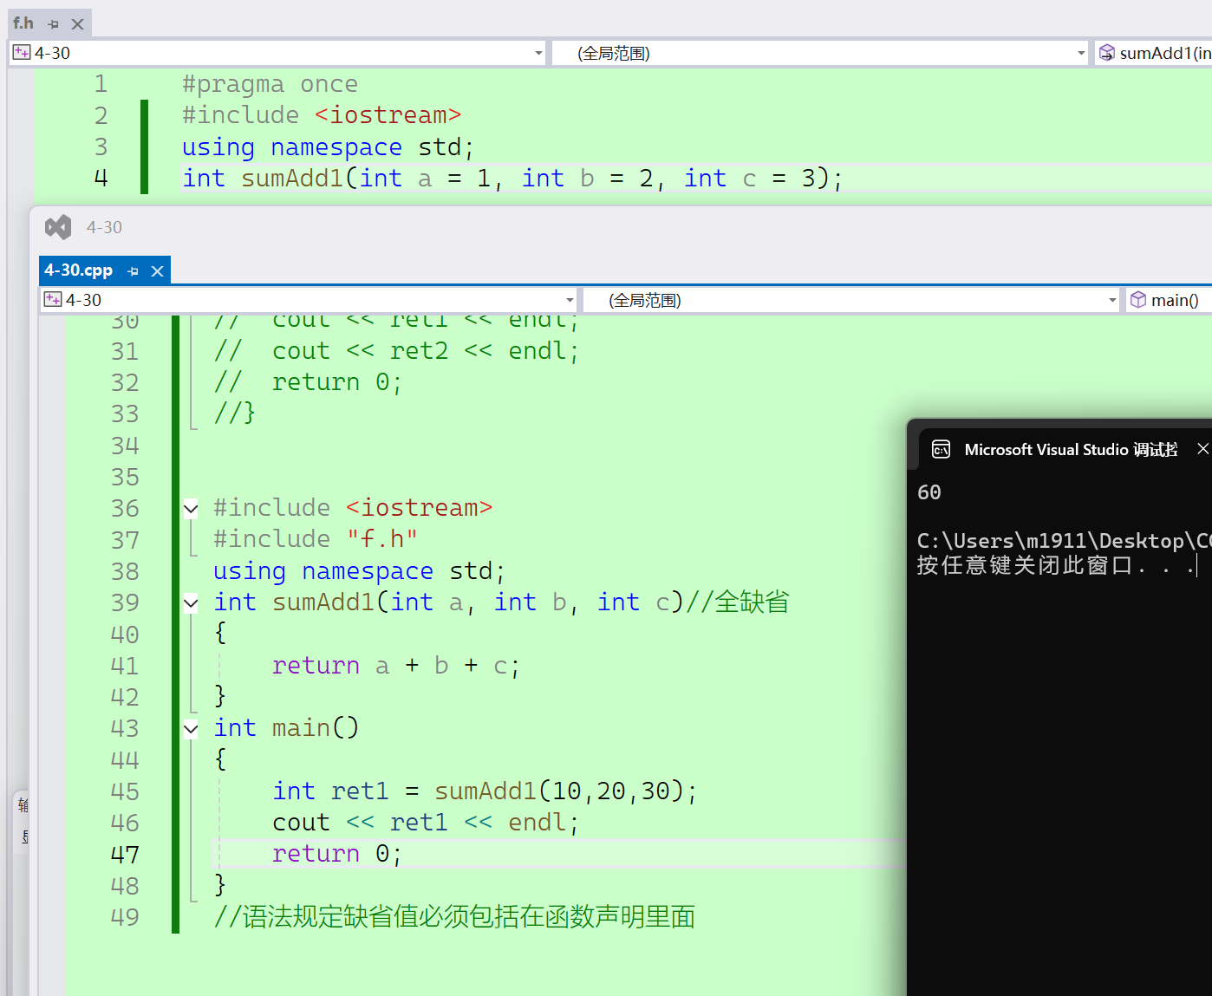Click 'int main()' on line 43
Image resolution: width=1212 pixels, height=996 pixels.
coord(286,728)
